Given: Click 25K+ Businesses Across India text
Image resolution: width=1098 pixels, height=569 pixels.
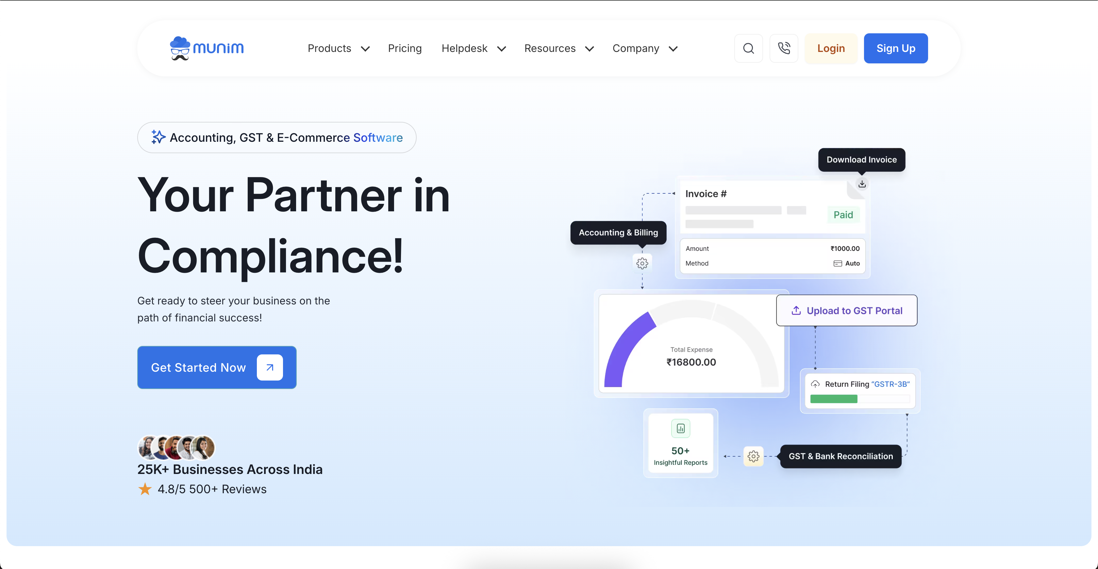Looking at the screenshot, I should [230, 469].
